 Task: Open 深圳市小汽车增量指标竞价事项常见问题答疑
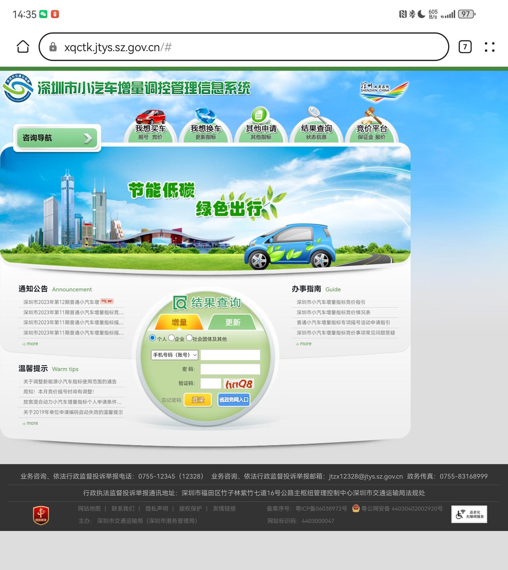tap(346, 333)
